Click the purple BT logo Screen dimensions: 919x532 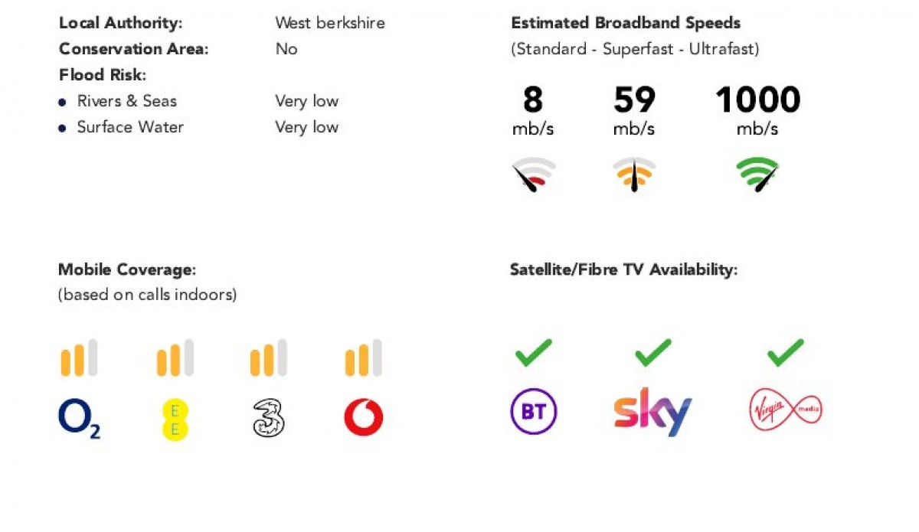click(533, 412)
